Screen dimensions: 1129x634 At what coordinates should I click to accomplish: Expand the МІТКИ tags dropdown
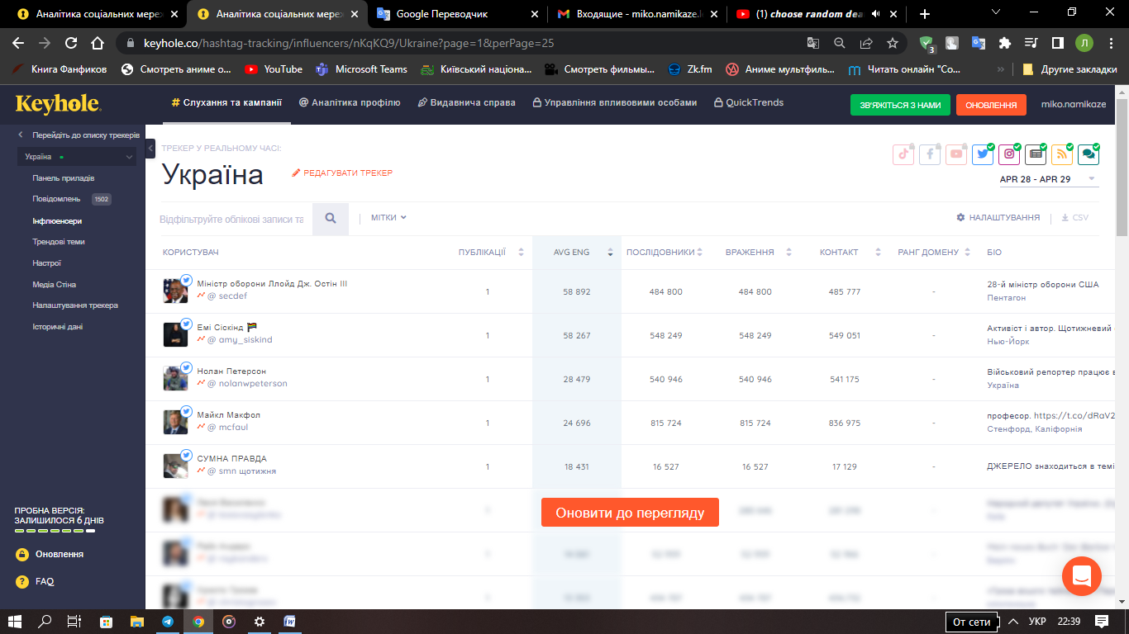coord(388,218)
